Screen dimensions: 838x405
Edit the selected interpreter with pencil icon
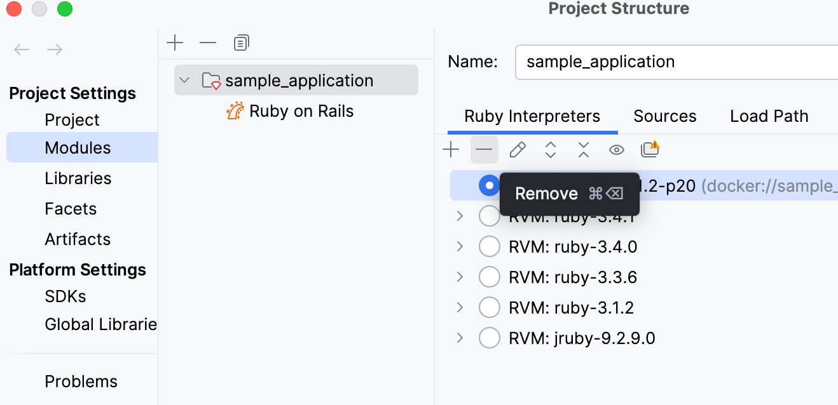coord(518,149)
